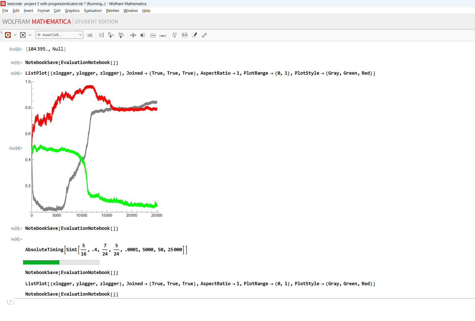This screenshot has height=321, width=475.
Task: Open the Insert Cell dropdown
Action: tap(60, 35)
